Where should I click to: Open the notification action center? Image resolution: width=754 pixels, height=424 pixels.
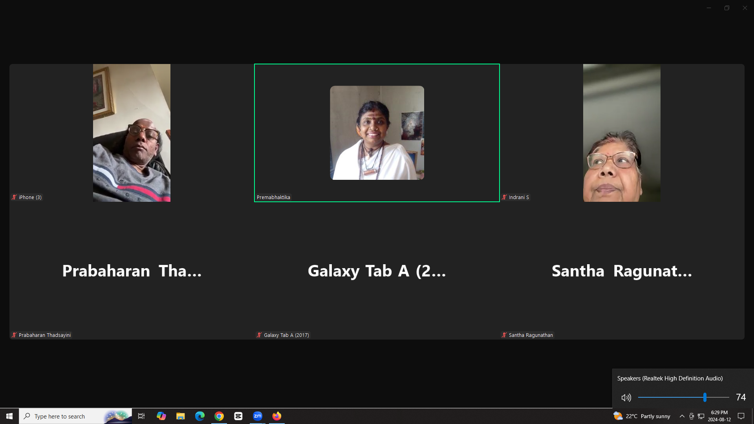click(x=741, y=416)
